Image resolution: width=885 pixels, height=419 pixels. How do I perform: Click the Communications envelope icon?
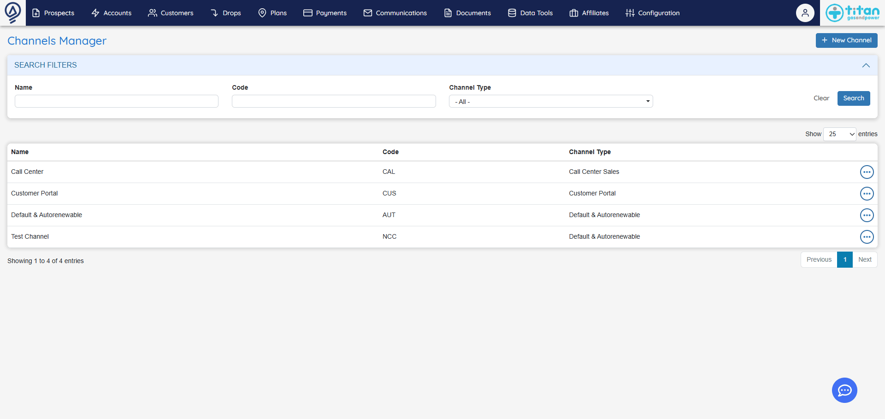368,13
